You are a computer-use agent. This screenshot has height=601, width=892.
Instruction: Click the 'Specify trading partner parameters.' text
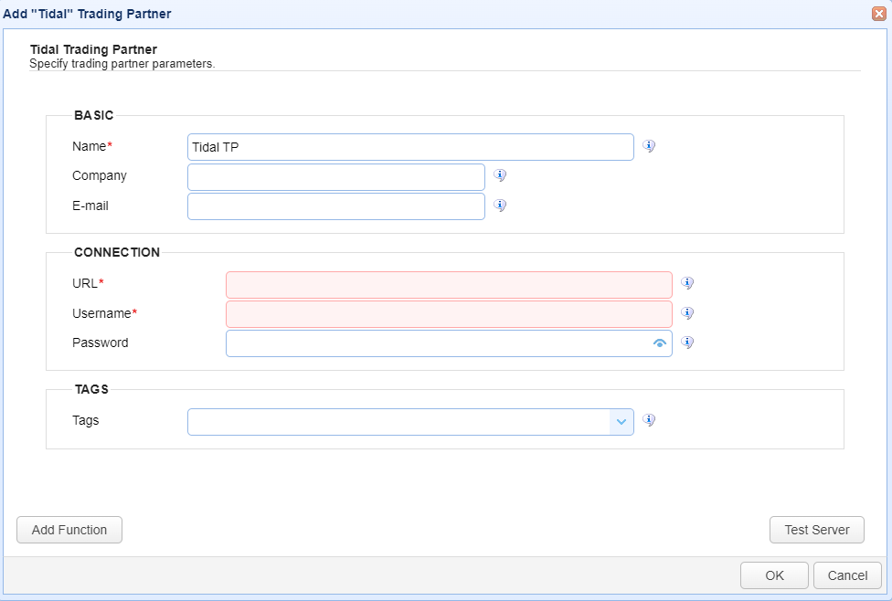pyautogui.click(x=122, y=64)
